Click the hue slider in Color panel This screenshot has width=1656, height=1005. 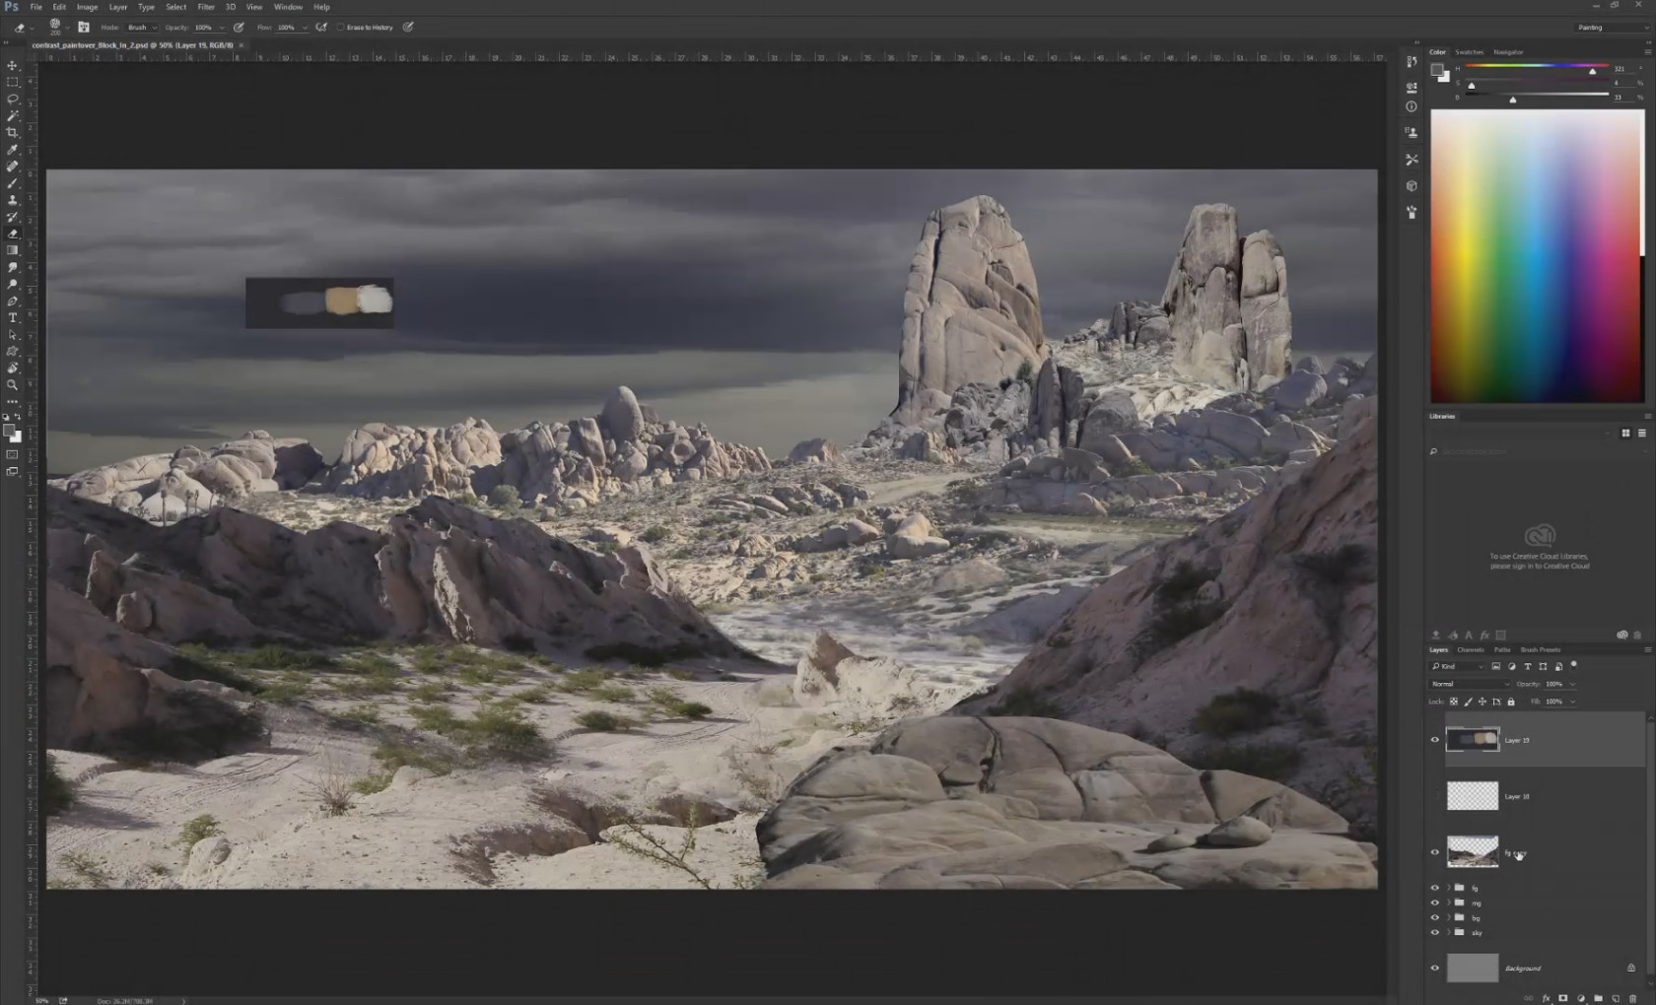(1537, 68)
